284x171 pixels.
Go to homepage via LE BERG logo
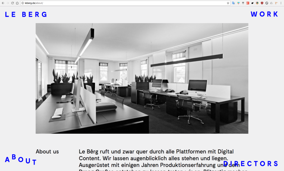26,15
